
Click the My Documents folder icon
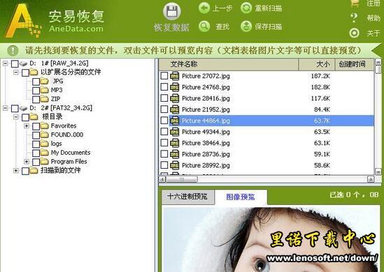pos(44,153)
